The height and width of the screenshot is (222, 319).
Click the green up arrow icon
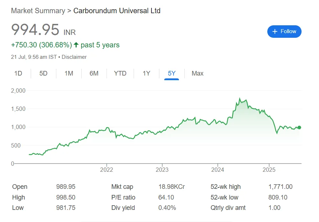click(x=76, y=45)
